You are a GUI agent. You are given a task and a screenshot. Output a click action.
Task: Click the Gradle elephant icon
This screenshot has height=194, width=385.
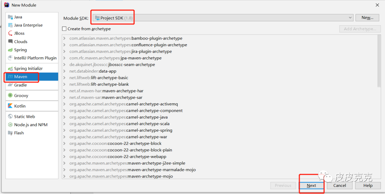10,85
